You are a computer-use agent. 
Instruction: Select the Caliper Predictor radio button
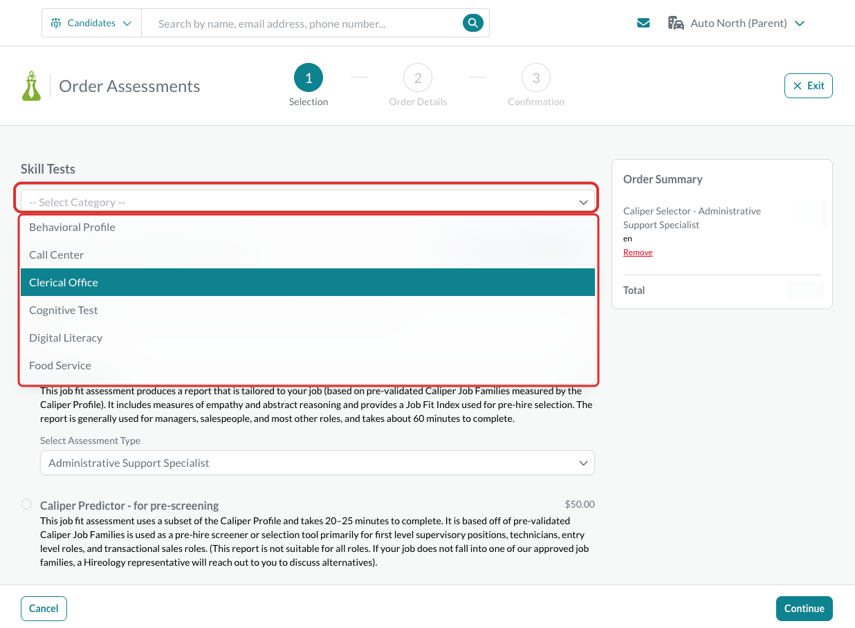[26, 504]
